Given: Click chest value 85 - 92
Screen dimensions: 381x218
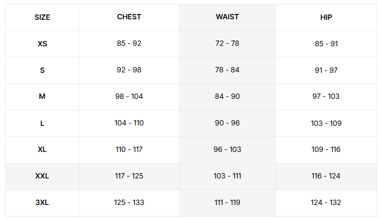Looking at the screenshot, I should pyautogui.click(x=129, y=43).
